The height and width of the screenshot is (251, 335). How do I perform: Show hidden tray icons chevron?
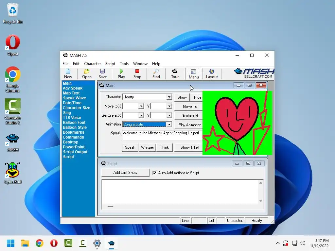click(277, 243)
